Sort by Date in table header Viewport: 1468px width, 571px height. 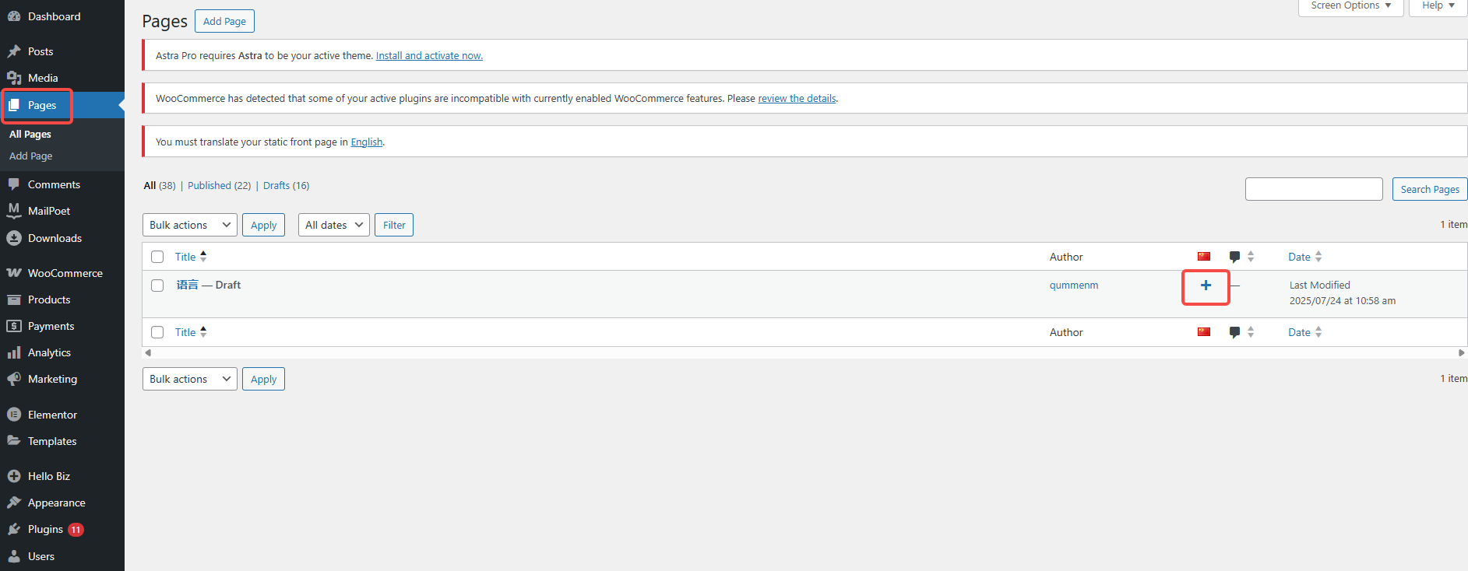(1305, 257)
